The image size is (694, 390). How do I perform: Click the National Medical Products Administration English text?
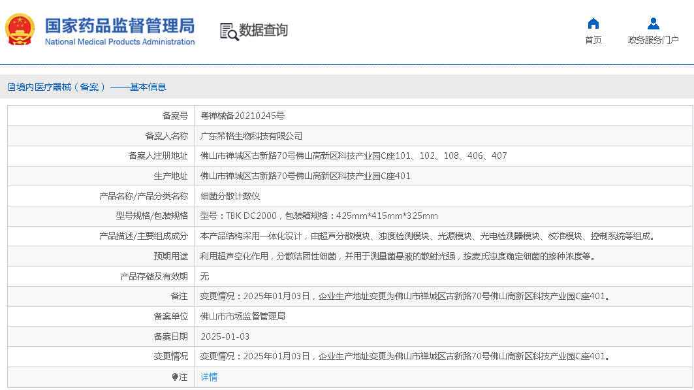pos(119,42)
